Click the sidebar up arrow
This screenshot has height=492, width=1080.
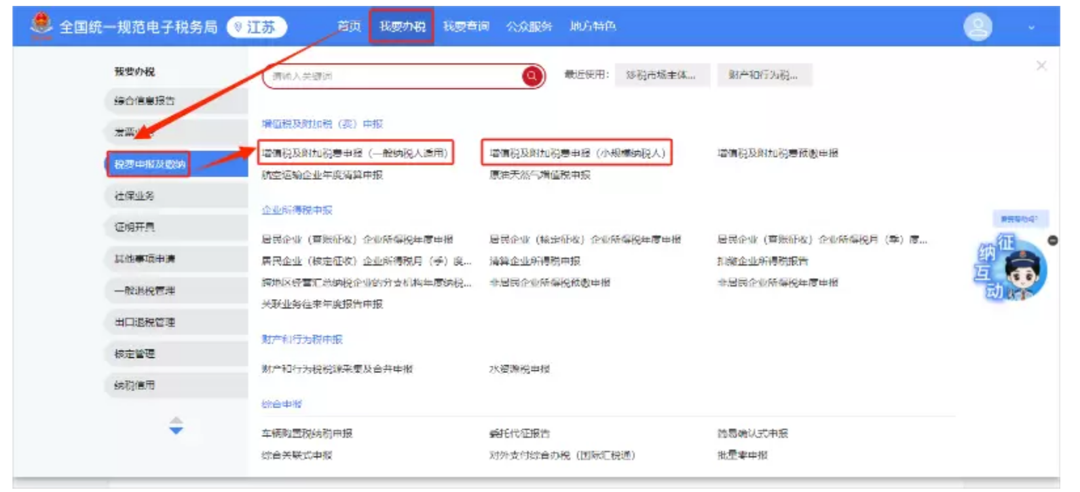click(x=176, y=420)
